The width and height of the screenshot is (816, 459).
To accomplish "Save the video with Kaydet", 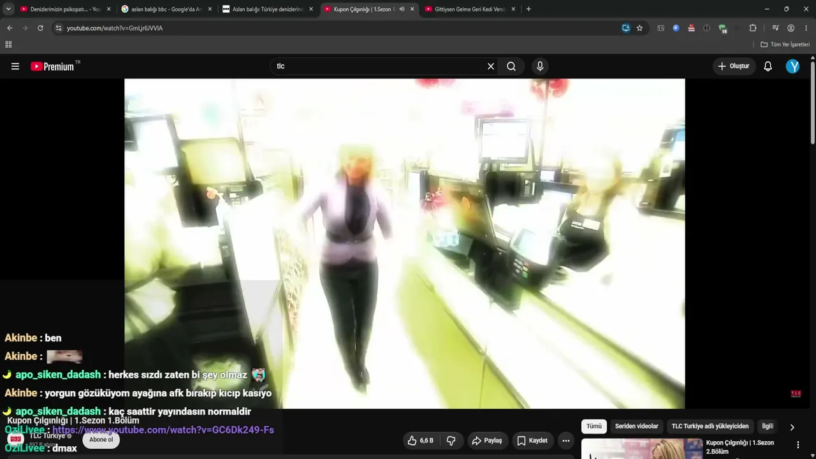I will 532,441.
